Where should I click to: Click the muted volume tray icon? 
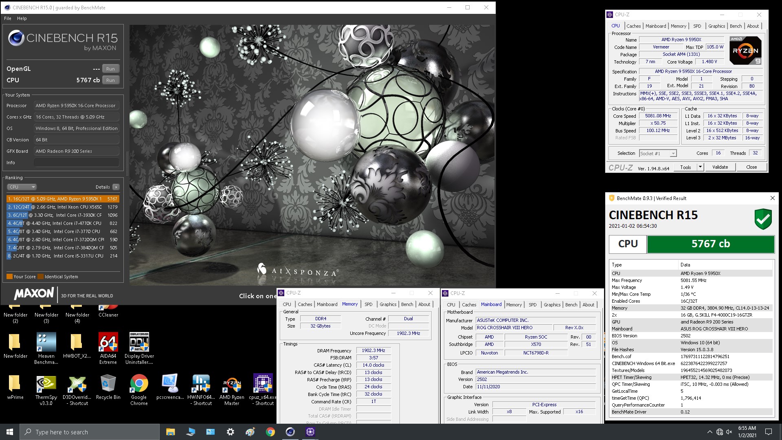point(729,432)
